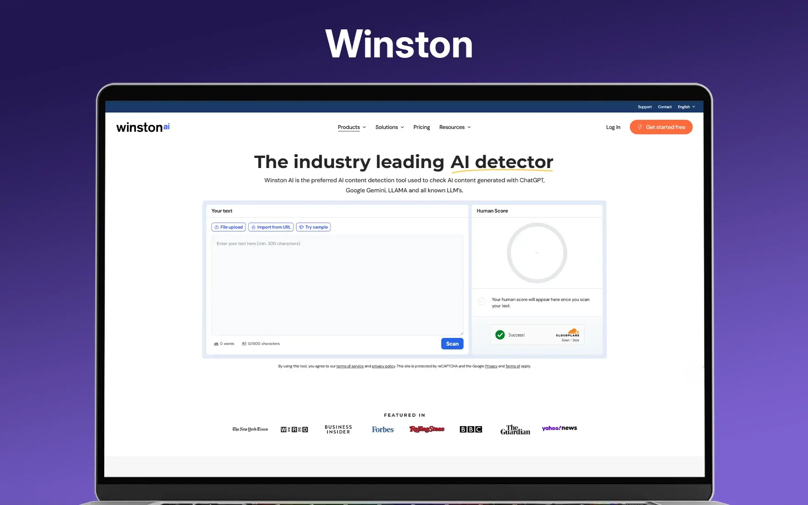
Task: Click the Cloudflare logo in verification box
Action: (x=568, y=333)
